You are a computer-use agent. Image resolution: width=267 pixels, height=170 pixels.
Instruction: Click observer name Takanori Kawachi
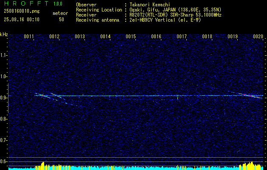pyautogui.click(x=150, y=5)
